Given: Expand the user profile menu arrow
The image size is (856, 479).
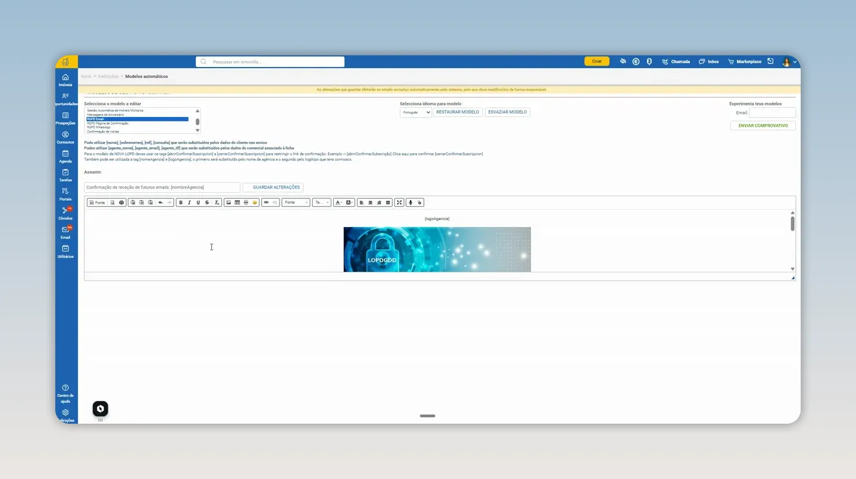Looking at the screenshot, I should pos(795,62).
